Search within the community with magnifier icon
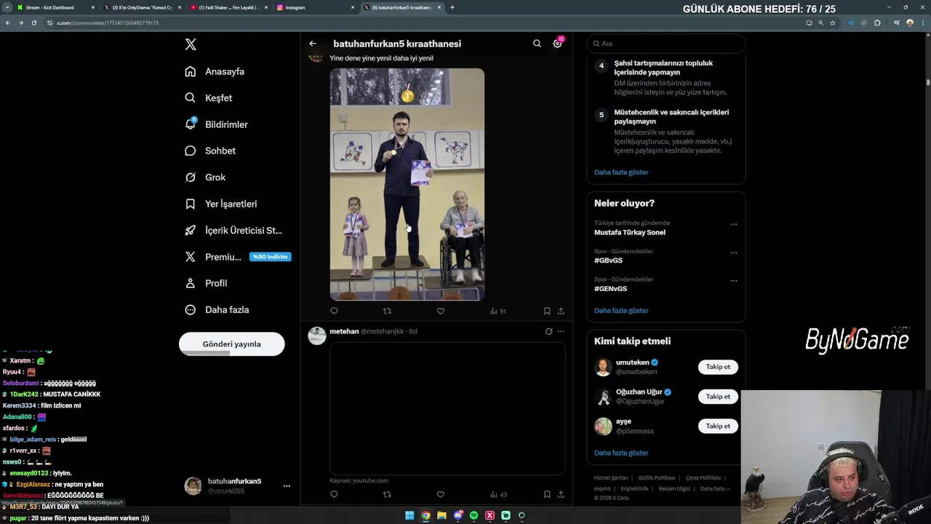Image resolution: width=931 pixels, height=524 pixels. click(537, 44)
